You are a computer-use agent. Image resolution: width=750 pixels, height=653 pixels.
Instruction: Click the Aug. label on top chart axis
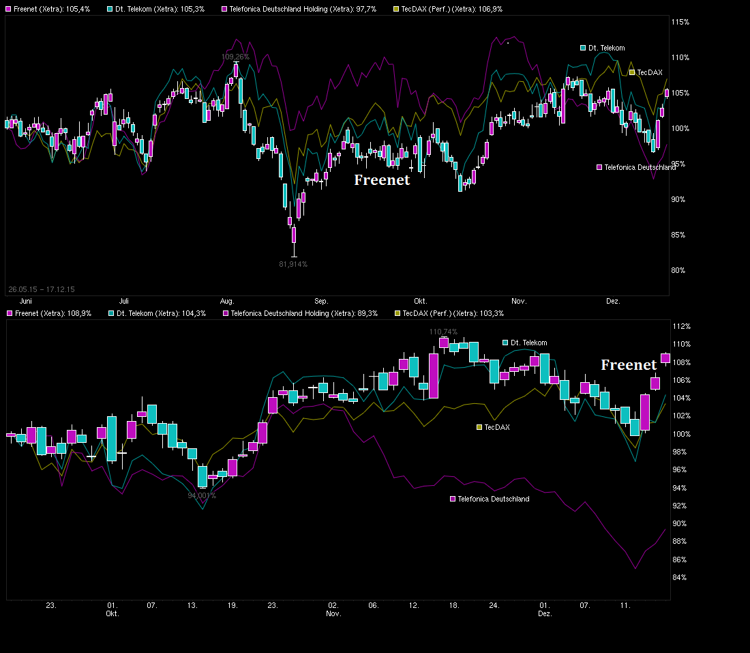click(x=227, y=301)
